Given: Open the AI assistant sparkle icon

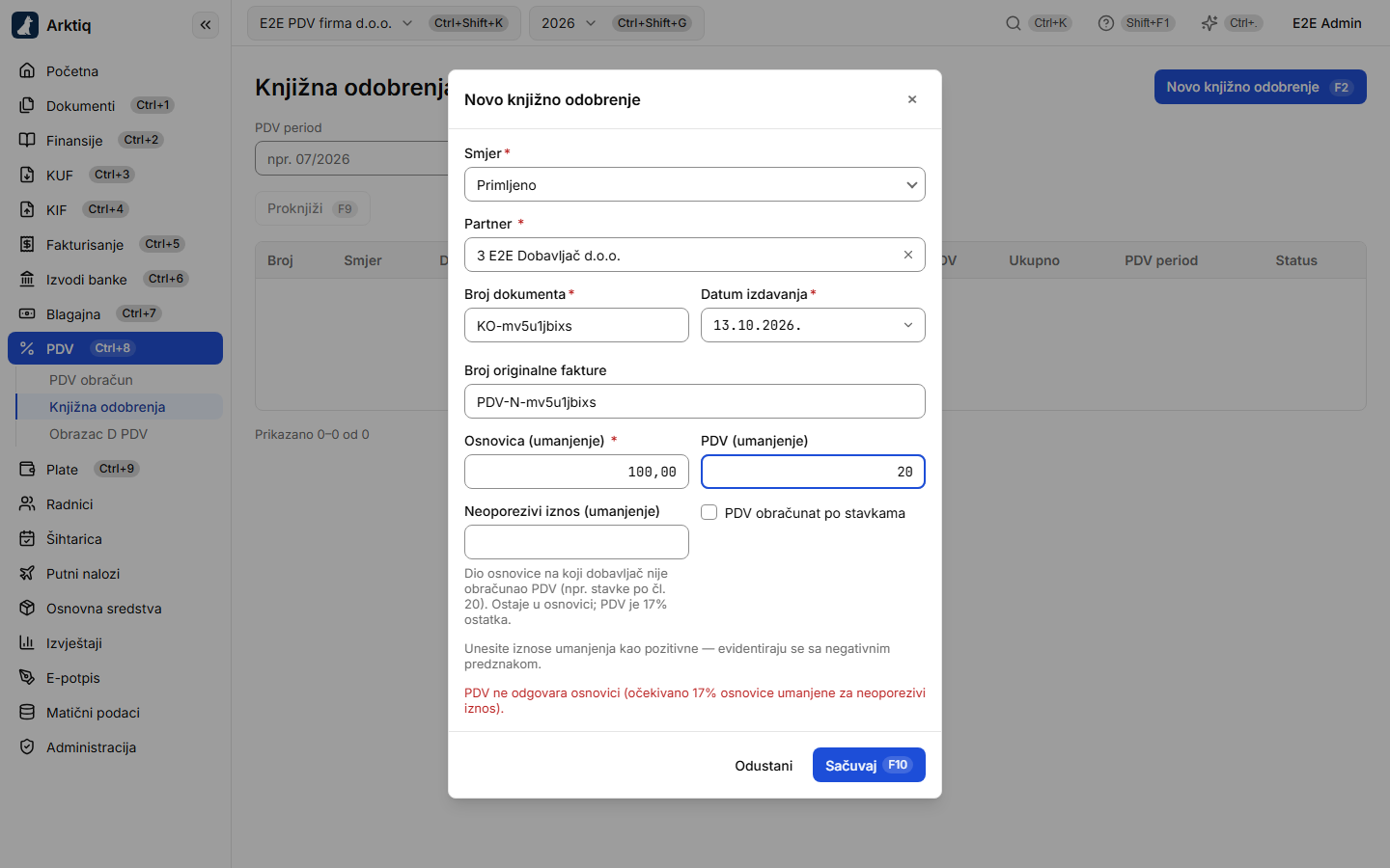Looking at the screenshot, I should pyautogui.click(x=1209, y=23).
